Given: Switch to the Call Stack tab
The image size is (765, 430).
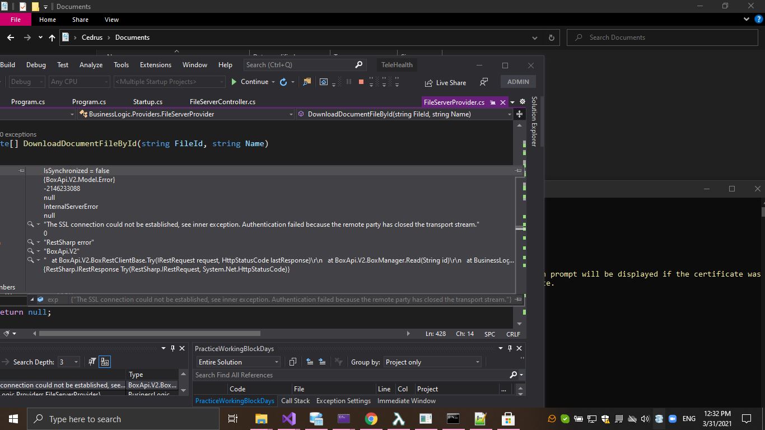Looking at the screenshot, I should [295, 401].
